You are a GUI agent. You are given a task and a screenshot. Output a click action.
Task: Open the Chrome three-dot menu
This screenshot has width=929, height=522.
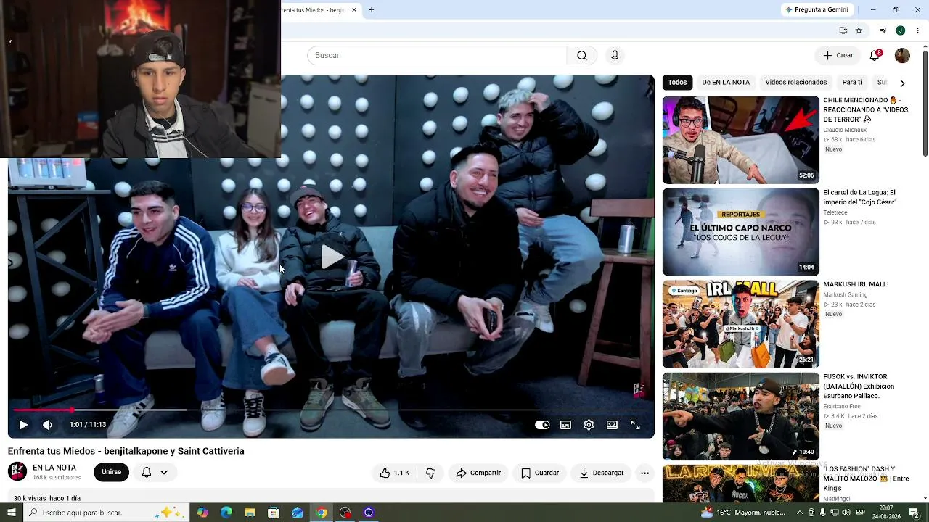coord(917,30)
